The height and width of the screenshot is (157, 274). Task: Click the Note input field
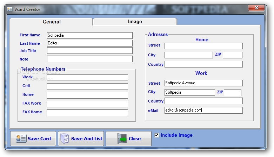coord(90,59)
